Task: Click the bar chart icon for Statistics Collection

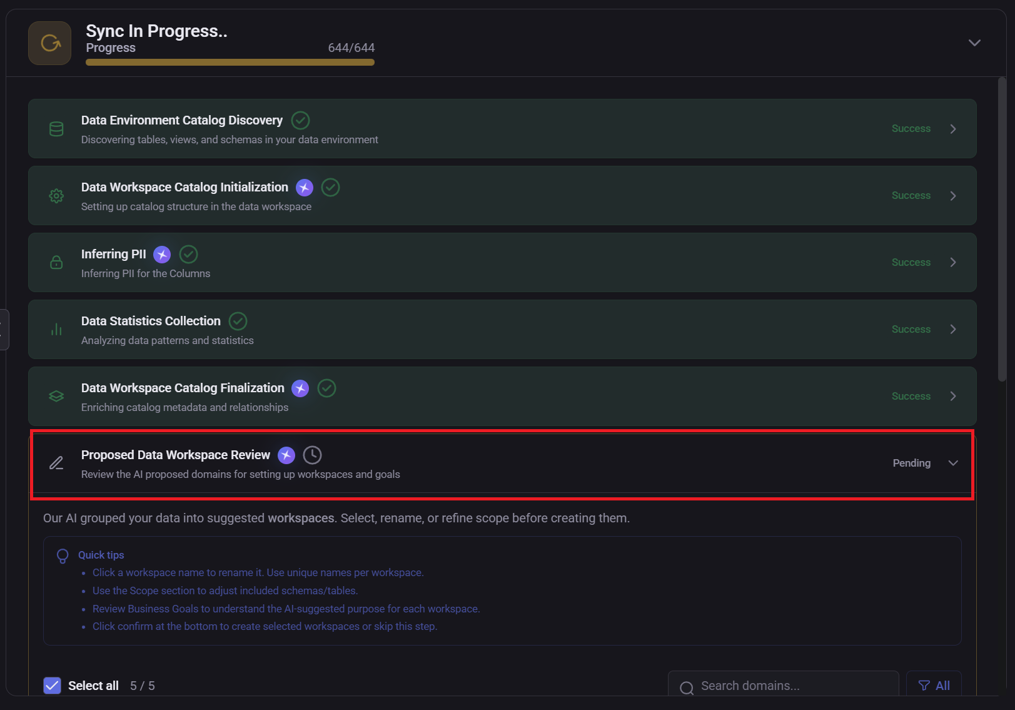Action: click(x=56, y=329)
